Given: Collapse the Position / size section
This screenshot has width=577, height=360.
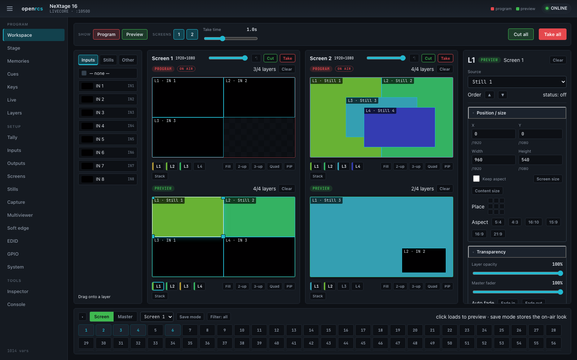Looking at the screenshot, I should (517, 113).
